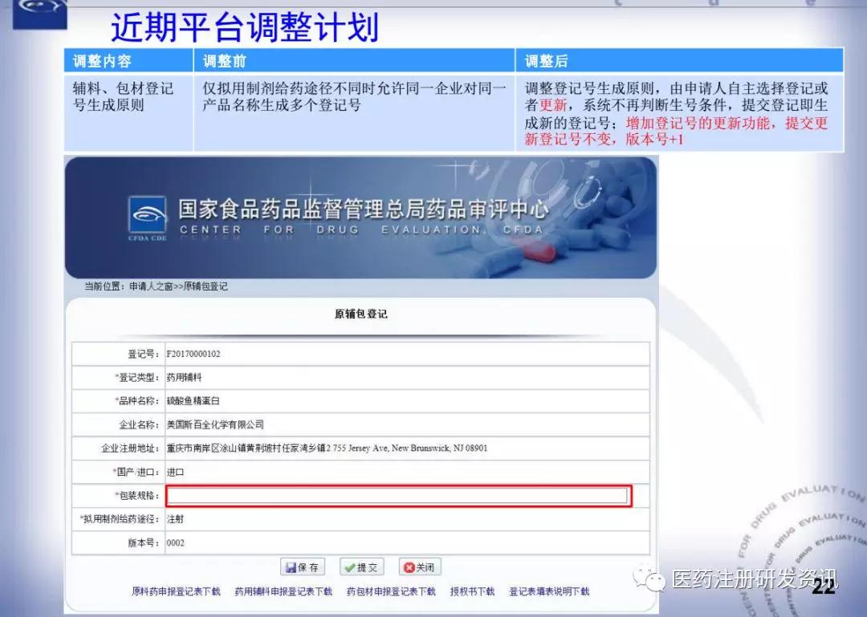Image resolution: width=867 pixels, height=617 pixels.
Task: Click the 登记号 field label
Action: click(x=144, y=354)
